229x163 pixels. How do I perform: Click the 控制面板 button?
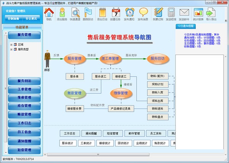click(x=14, y=19)
